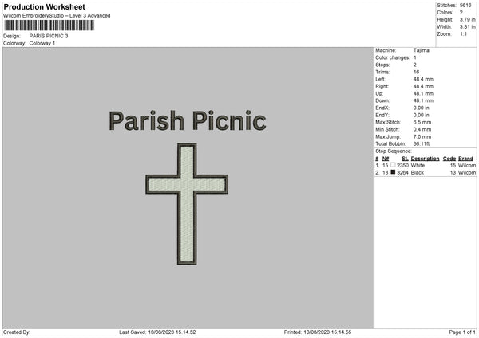This screenshot has width=479, height=338.
Task: Click the Colors value 2
Action: (461, 13)
